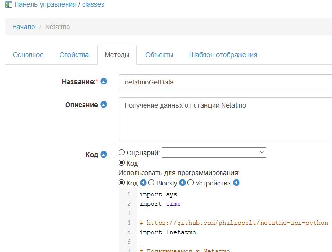Switch to the Основное tab
332x252 pixels.
(x=28, y=55)
